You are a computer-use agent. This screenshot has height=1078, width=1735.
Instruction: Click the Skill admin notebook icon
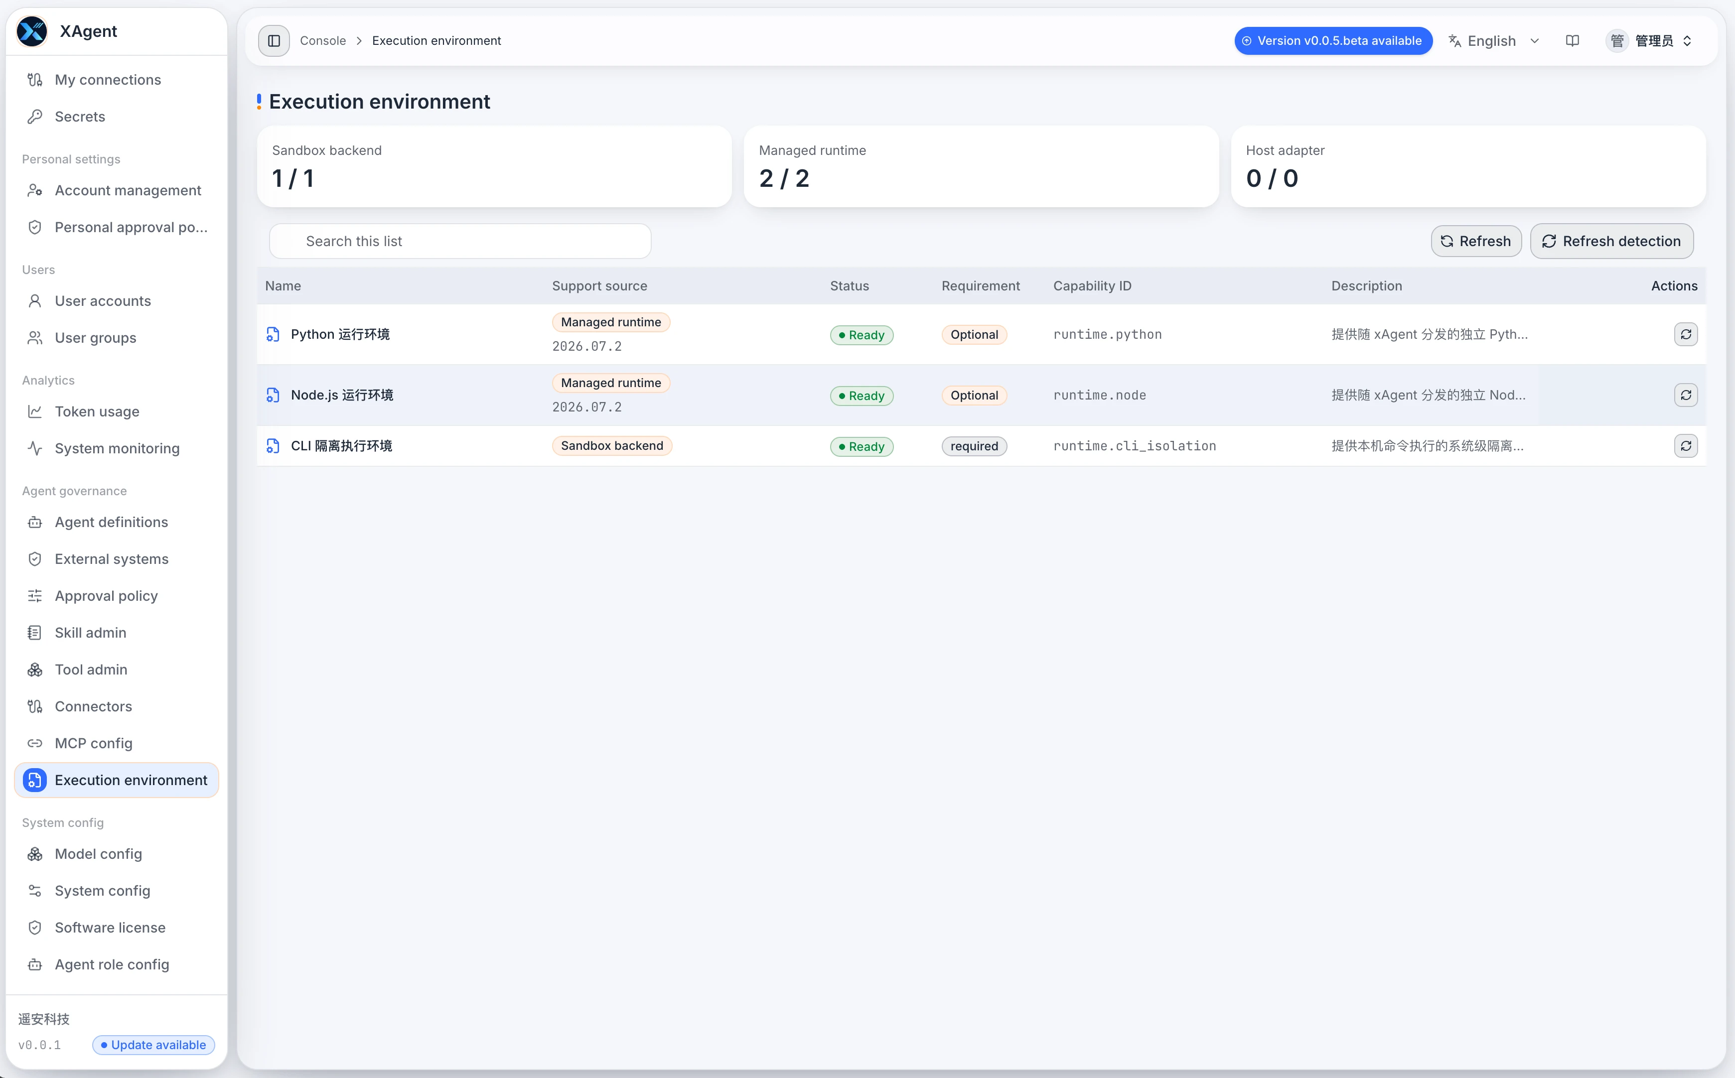pos(35,632)
